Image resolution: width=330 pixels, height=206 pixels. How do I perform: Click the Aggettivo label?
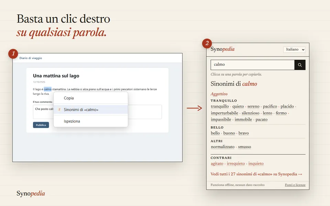(x=219, y=94)
